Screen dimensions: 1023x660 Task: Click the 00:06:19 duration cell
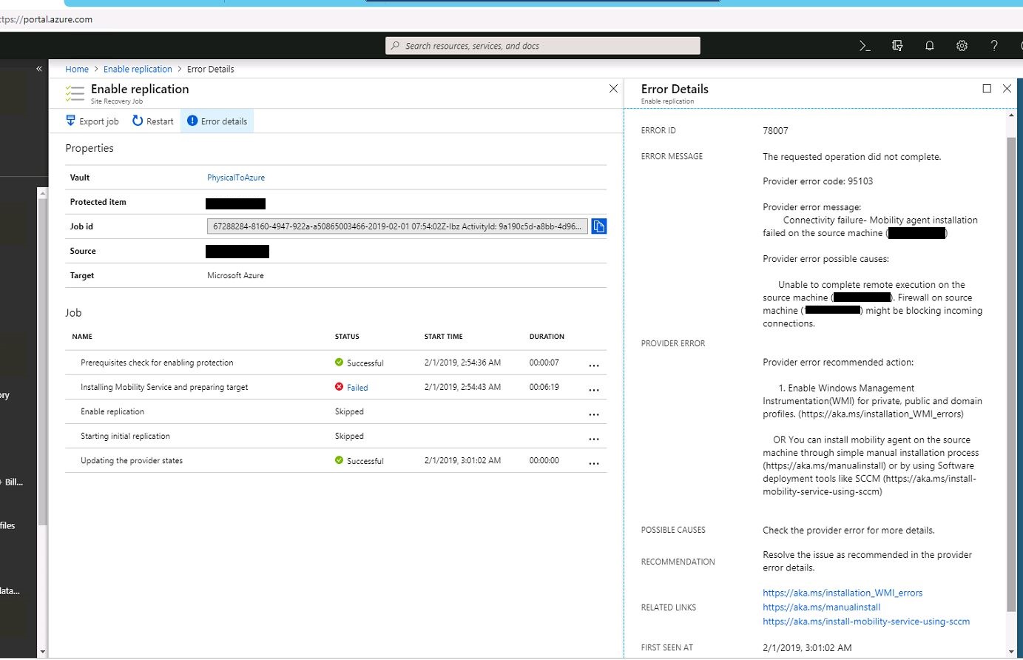[544, 387]
